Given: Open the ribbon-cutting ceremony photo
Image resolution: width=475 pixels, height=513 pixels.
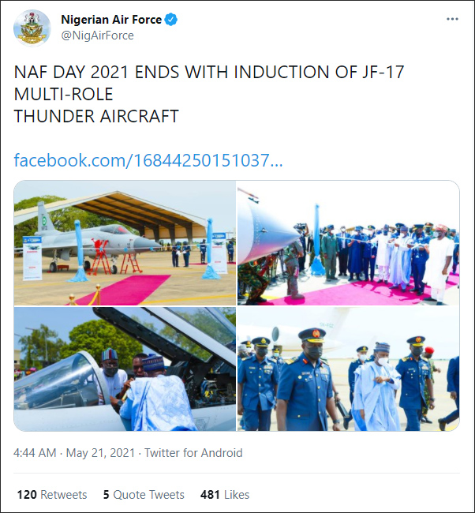Looking at the screenshot, I should pyautogui.click(x=348, y=243).
